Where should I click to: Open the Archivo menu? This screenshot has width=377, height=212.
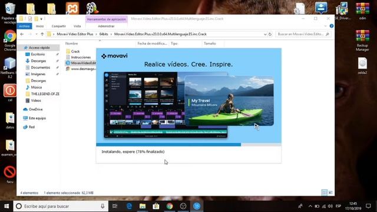tap(24, 26)
